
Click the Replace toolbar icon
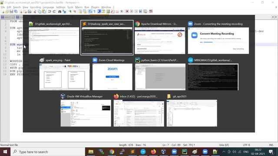point(64,12)
